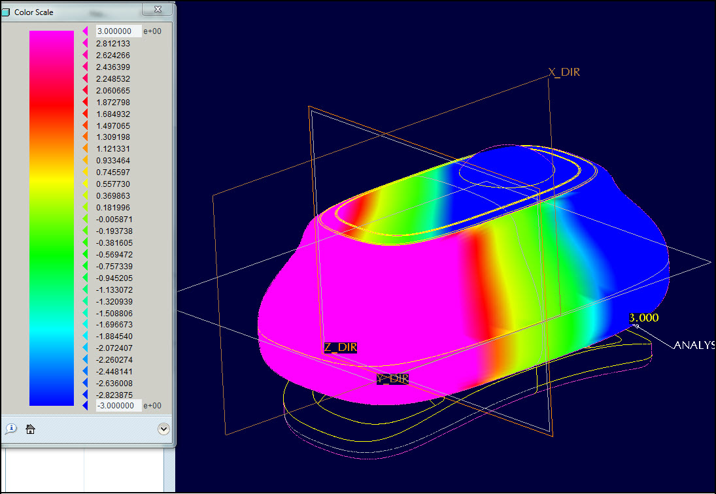Click the scale value 0.933464
The height and width of the screenshot is (494, 716).
[113, 161]
